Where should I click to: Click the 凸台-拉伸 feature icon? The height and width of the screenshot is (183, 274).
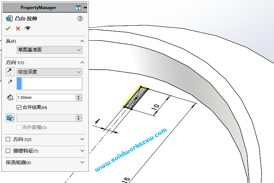pyautogui.click(x=9, y=18)
